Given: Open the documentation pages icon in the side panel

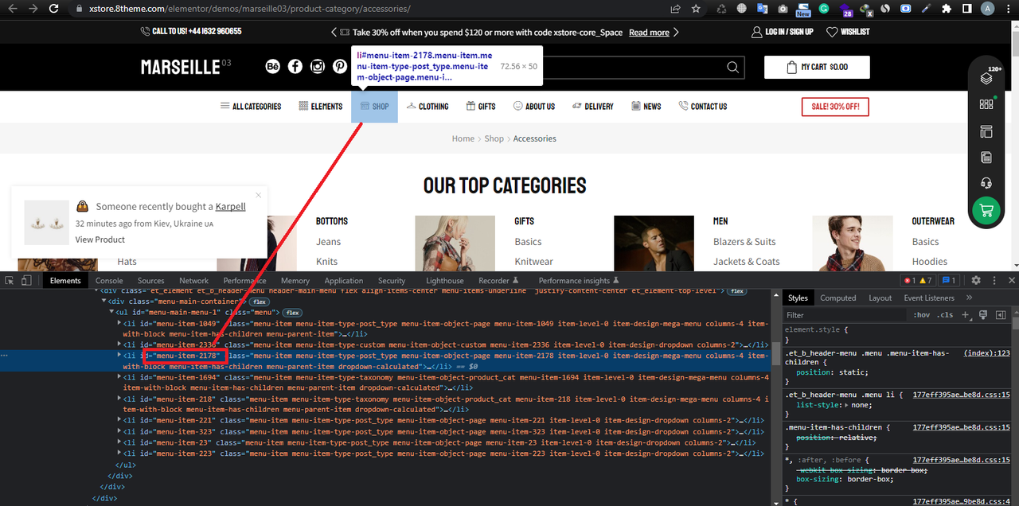Looking at the screenshot, I should 986,158.
